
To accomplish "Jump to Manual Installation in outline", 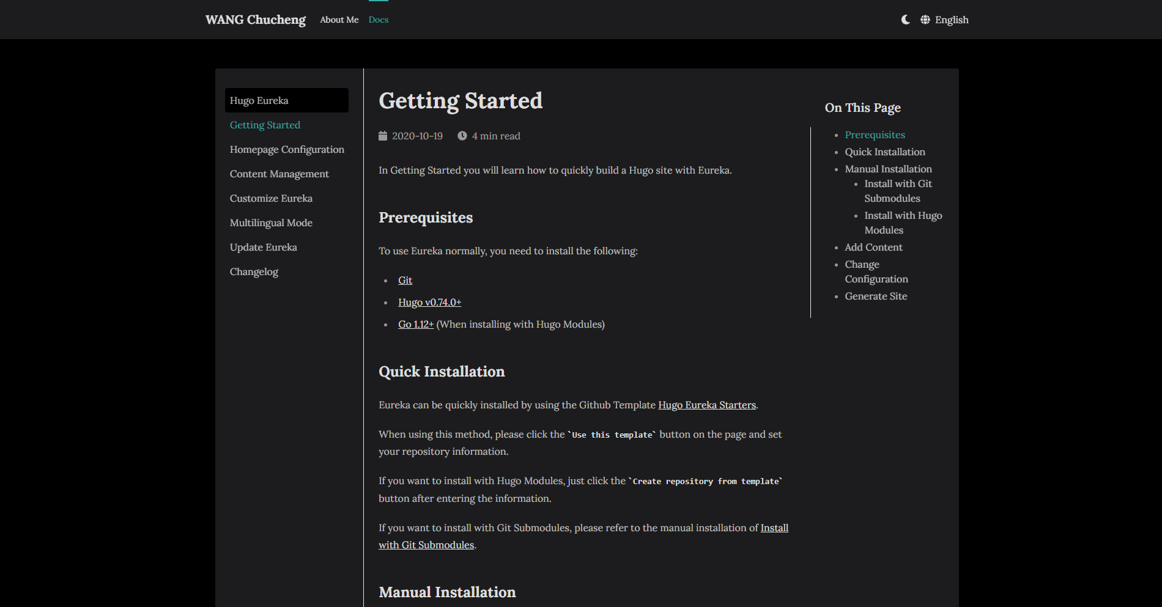I will 889,169.
